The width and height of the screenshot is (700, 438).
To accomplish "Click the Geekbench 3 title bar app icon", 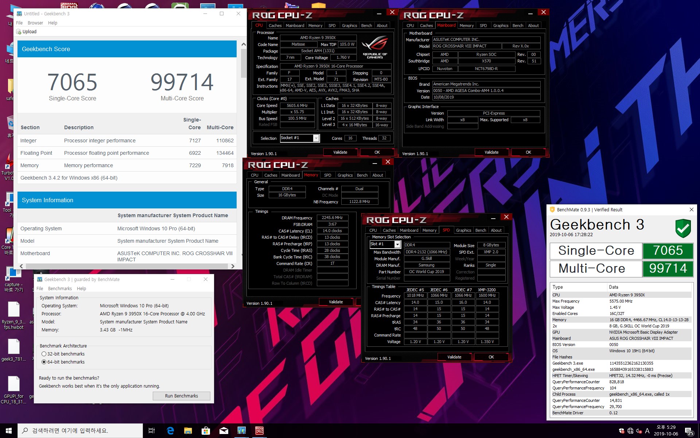I will [19, 14].
